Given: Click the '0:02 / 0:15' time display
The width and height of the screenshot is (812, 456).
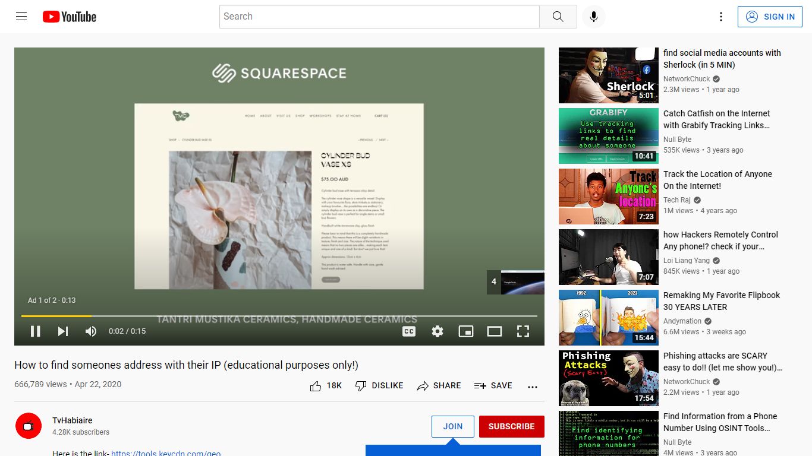Looking at the screenshot, I should [127, 331].
